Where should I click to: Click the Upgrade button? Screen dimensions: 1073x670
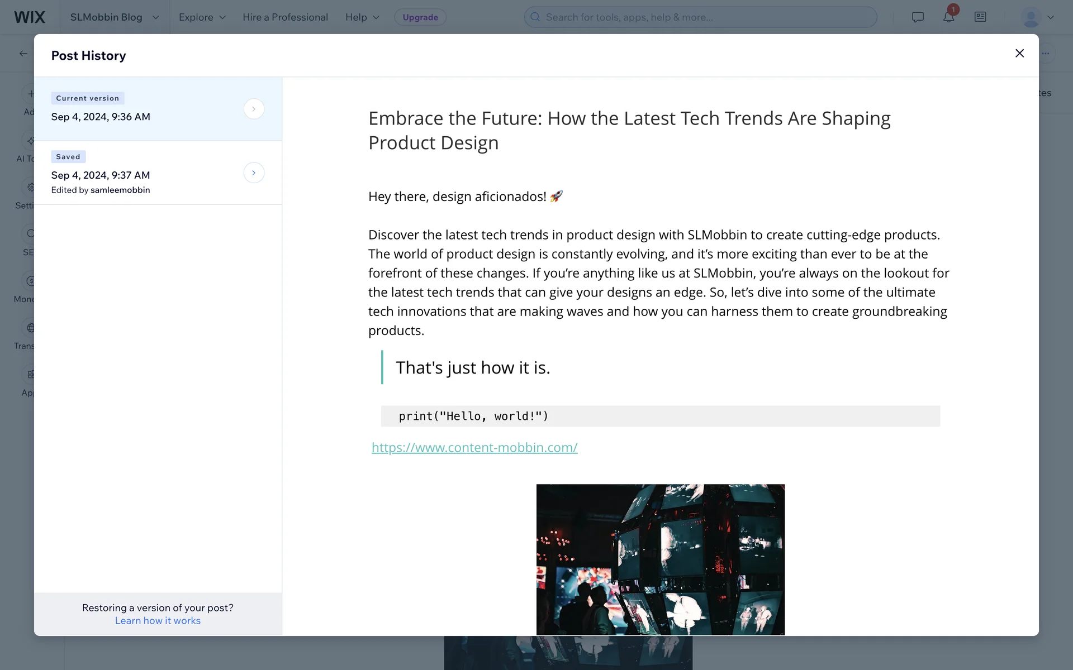pos(420,17)
